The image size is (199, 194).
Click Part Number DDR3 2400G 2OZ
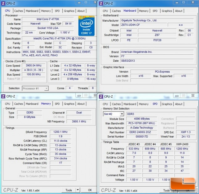pos(142,132)
